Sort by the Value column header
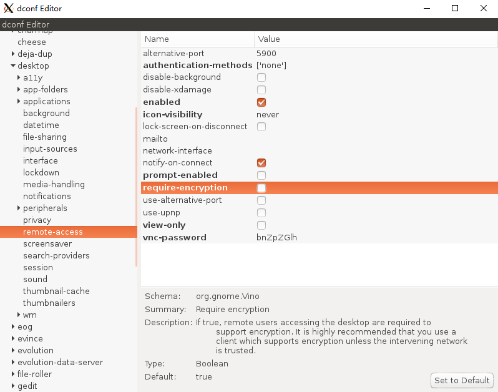This screenshot has height=392, width=498. coord(376,39)
